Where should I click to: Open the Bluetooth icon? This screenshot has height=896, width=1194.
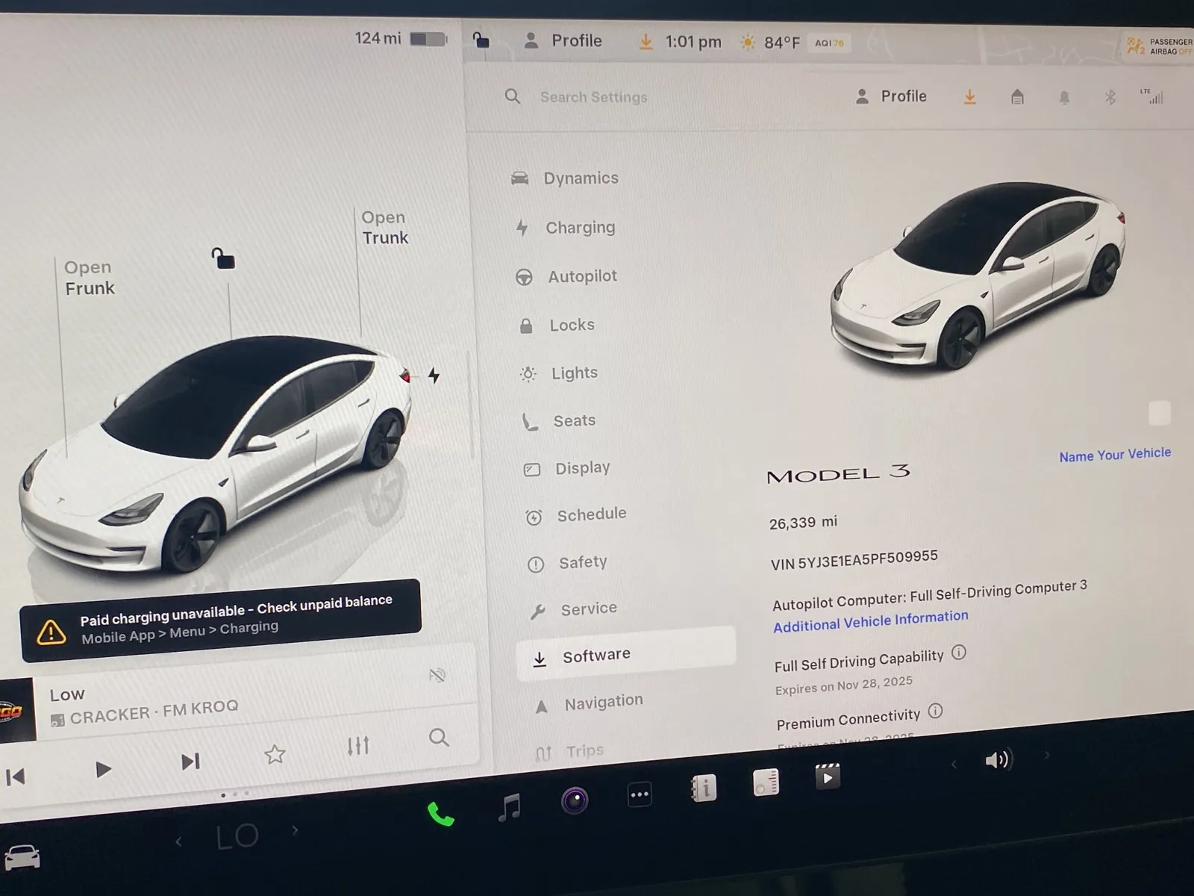[x=1110, y=97]
